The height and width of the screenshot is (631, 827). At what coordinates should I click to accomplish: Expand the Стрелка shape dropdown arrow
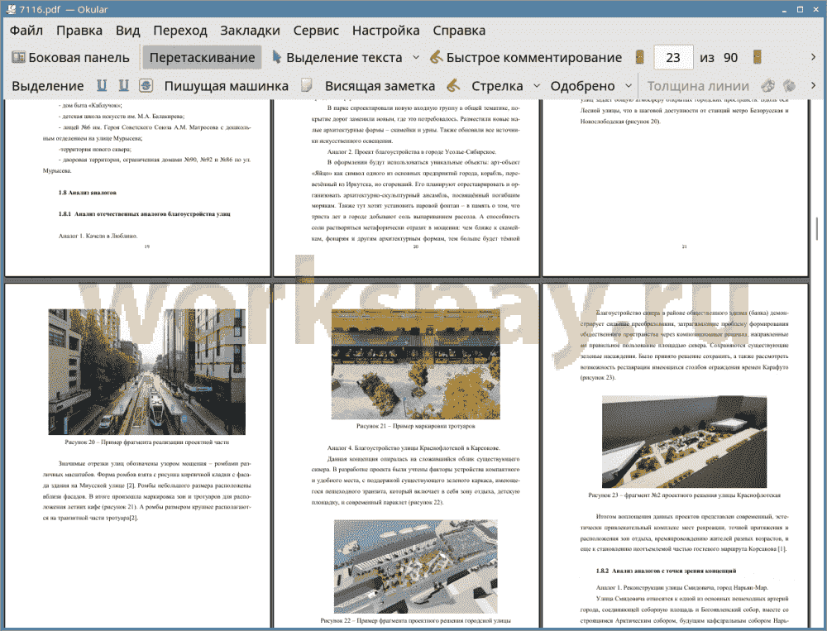click(537, 86)
